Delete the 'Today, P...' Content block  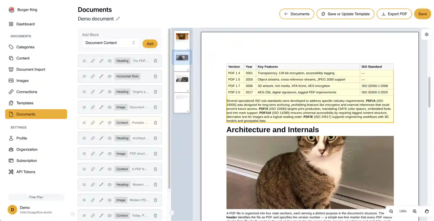(x=155, y=216)
